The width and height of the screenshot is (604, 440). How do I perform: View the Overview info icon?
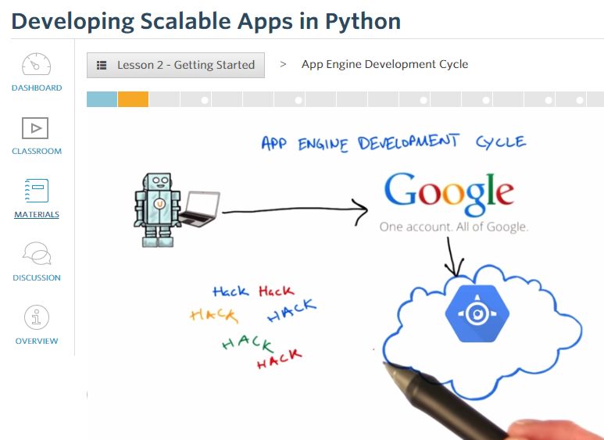coord(37,317)
